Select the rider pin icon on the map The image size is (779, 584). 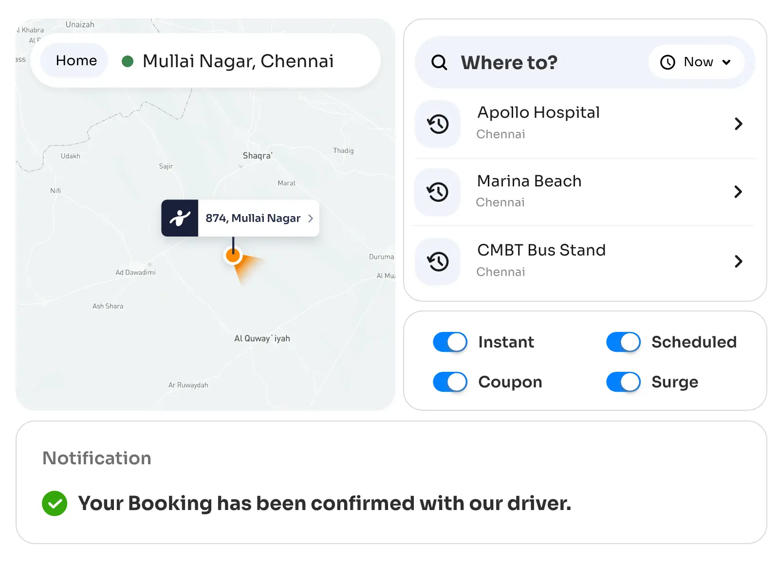click(x=179, y=218)
